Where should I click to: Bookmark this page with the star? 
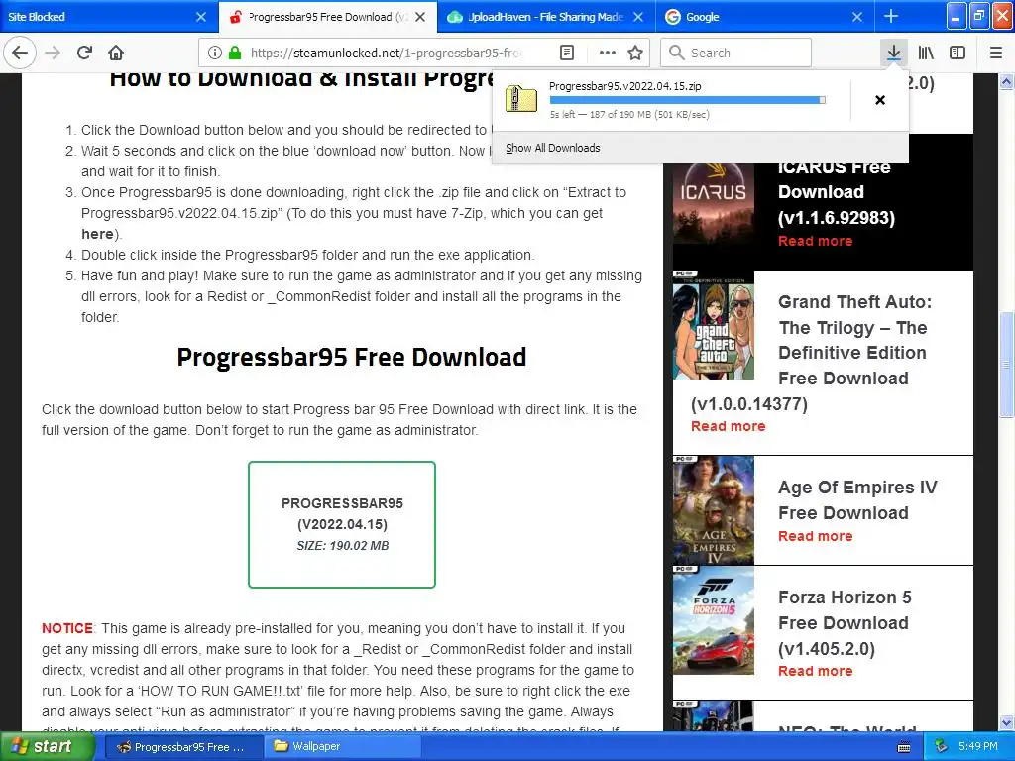(x=635, y=53)
